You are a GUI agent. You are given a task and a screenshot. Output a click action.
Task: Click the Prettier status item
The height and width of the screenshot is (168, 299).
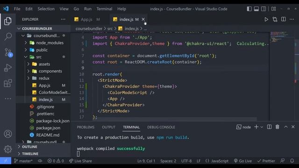[266, 161]
